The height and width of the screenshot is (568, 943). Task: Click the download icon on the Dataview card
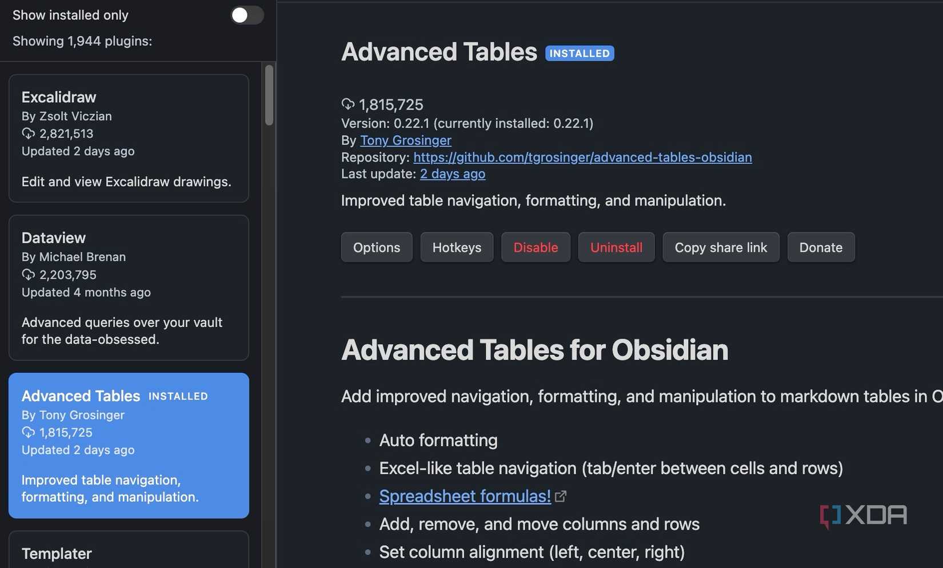click(29, 275)
